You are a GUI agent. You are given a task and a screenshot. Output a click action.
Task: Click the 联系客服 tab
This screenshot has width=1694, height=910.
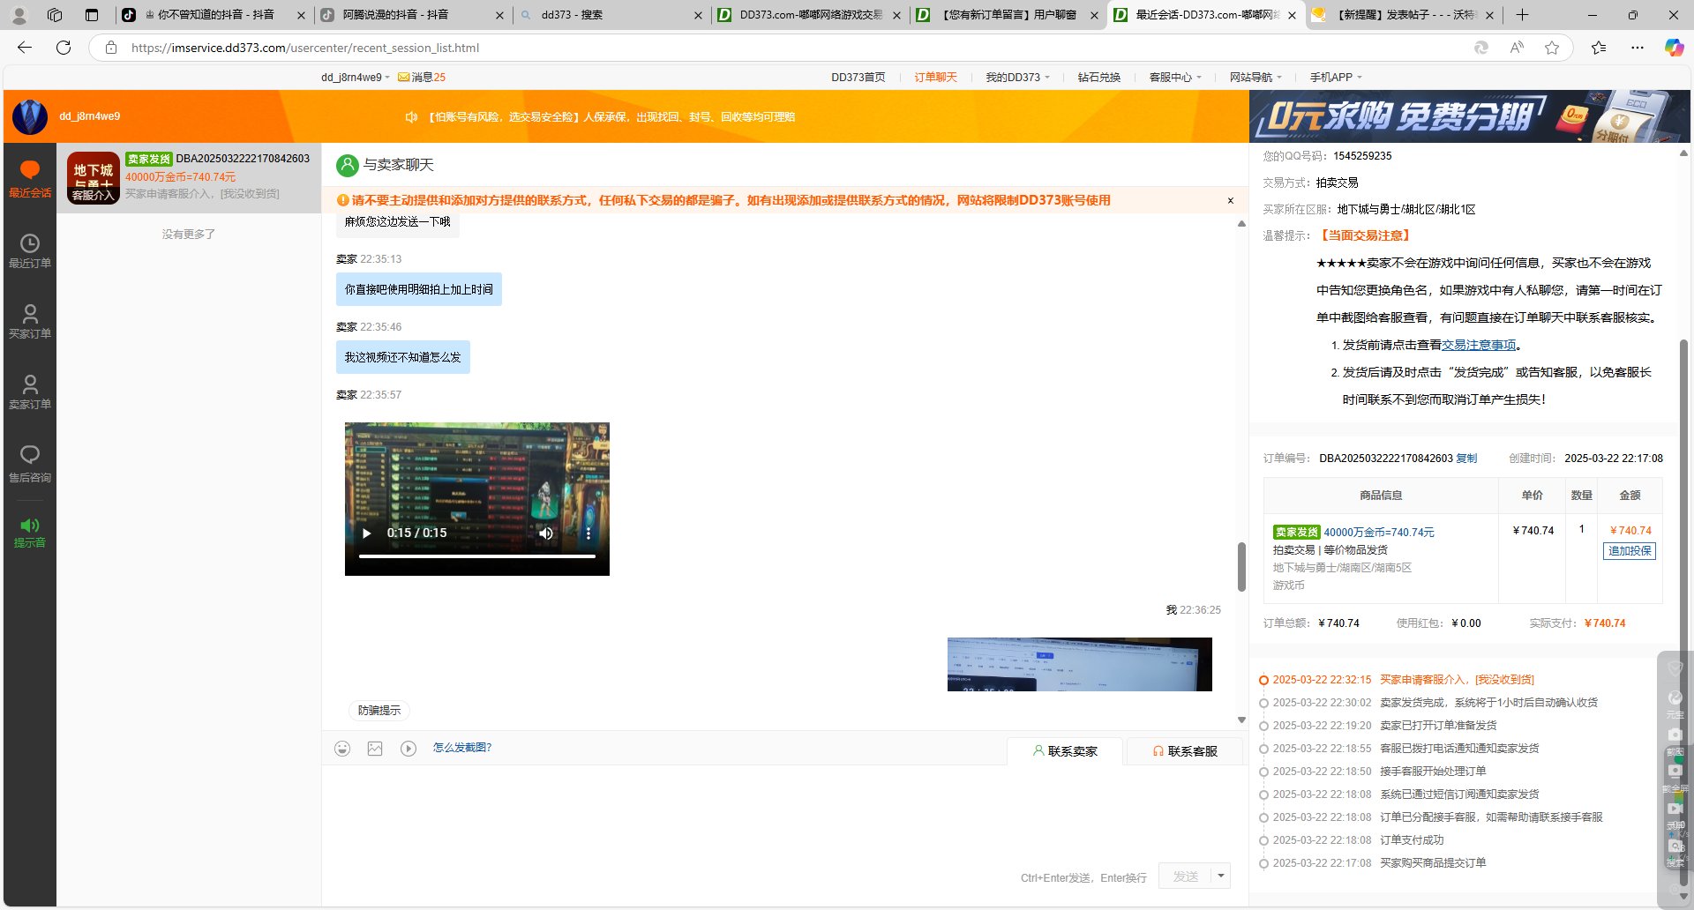(1185, 751)
